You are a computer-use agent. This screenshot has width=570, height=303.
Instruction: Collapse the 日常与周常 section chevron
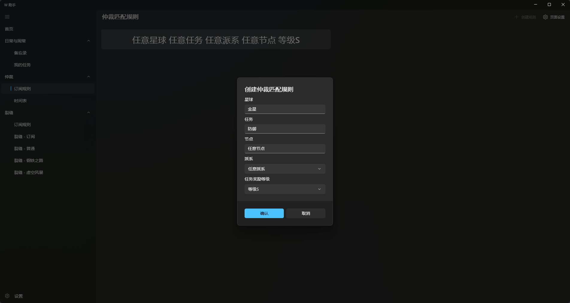[88, 41]
